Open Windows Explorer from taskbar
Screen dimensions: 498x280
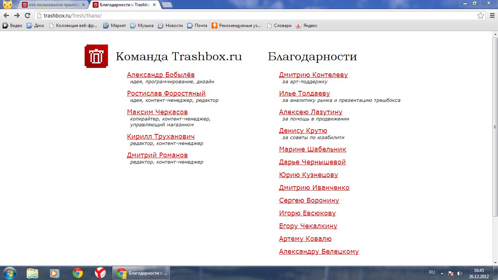pyautogui.click(x=32, y=273)
